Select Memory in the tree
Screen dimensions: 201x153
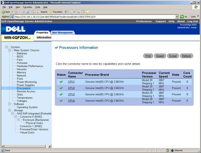[x=22, y=73]
